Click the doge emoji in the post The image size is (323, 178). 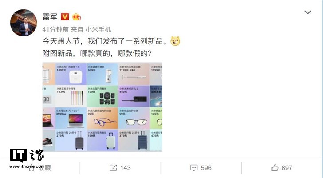(175, 41)
